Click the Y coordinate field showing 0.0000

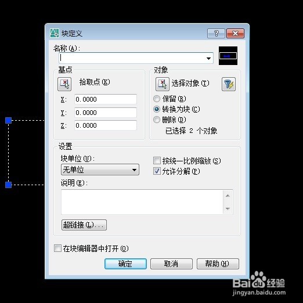coord(106,113)
